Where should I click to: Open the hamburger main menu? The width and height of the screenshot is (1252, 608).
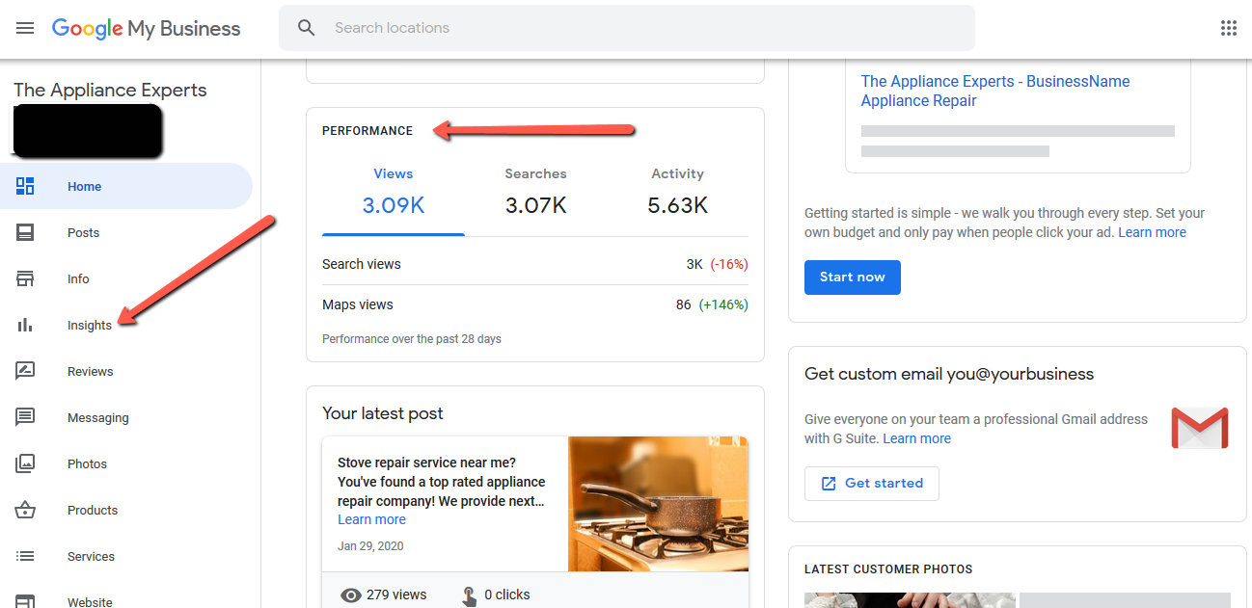pos(25,28)
